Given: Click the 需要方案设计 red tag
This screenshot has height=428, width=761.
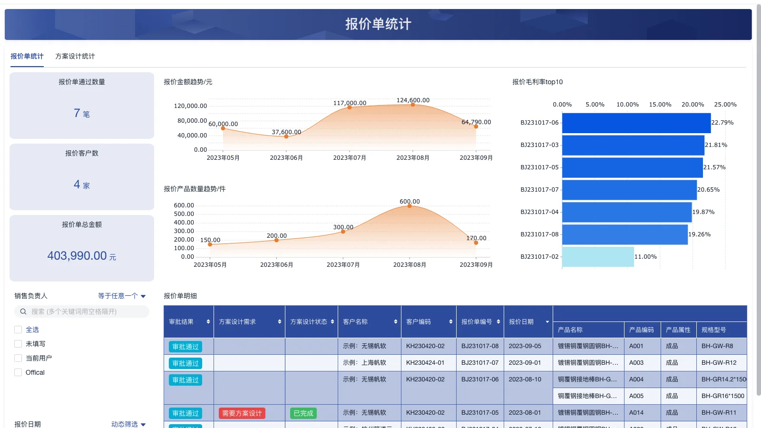Looking at the screenshot, I should pos(242,413).
